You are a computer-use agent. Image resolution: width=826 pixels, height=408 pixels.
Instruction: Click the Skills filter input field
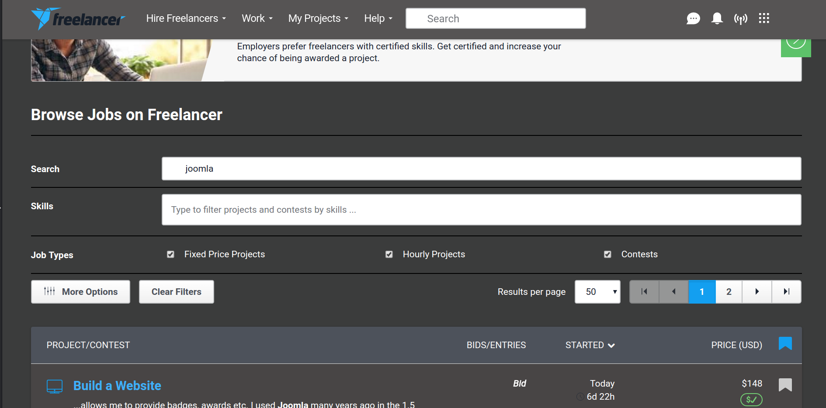tap(481, 210)
